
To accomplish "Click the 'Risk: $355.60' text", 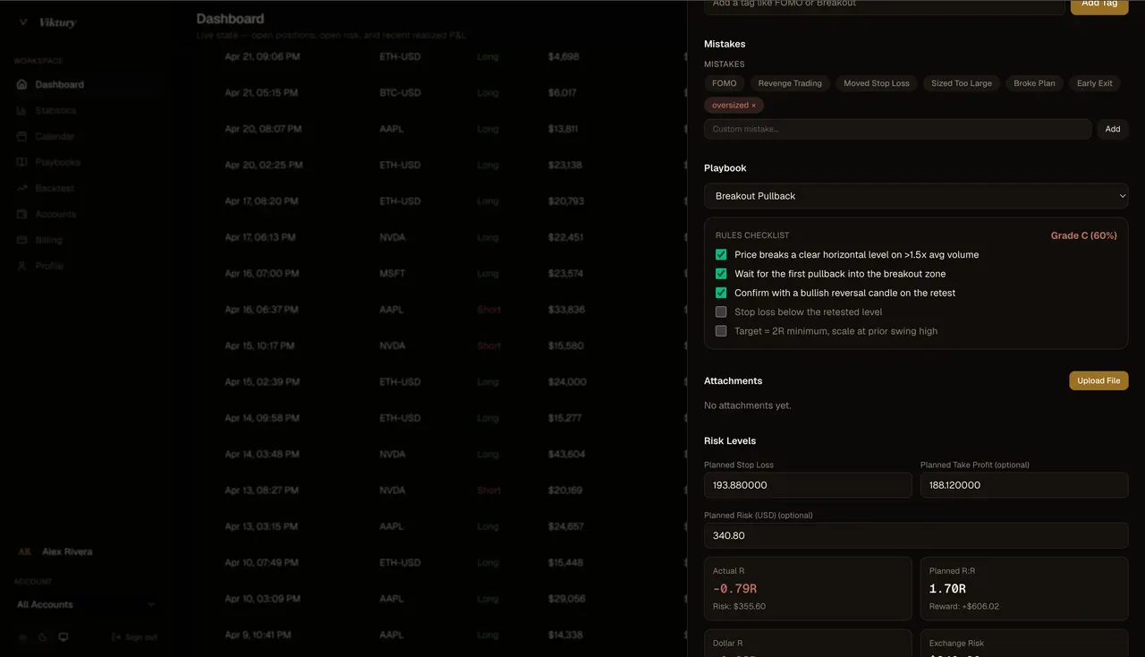I will click(x=739, y=607).
